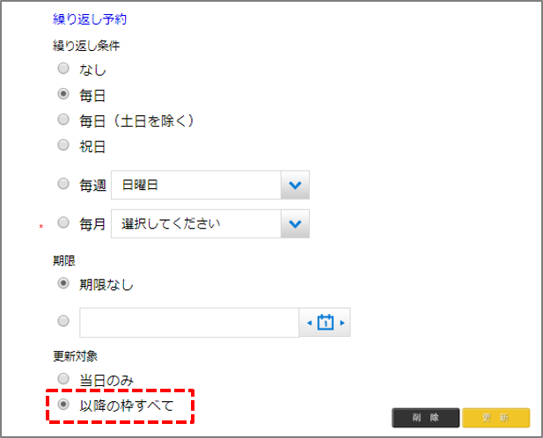543x438 pixels.
Task: Click the right arrow beside the calendar icon
Action: tap(343, 323)
